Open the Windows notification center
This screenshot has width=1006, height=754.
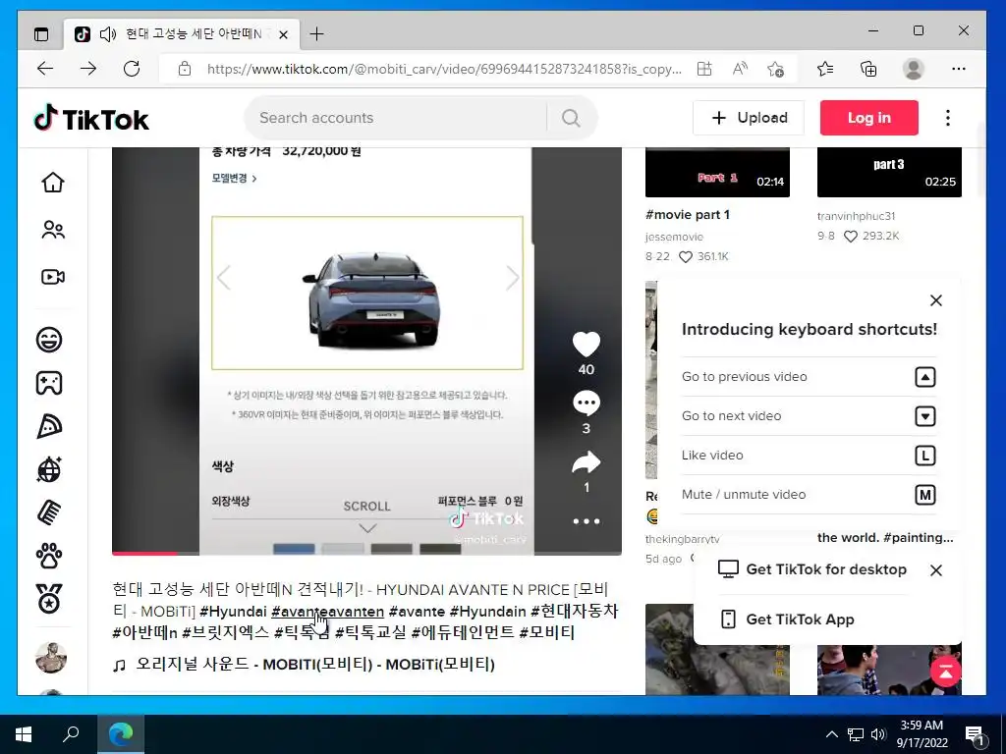(975, 734)
